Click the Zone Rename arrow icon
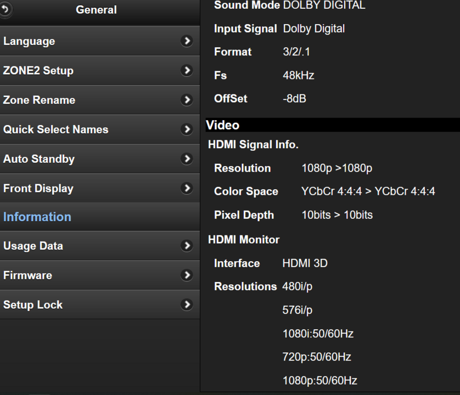Image resolution: width=460 pixels, height=395 pixels. click(x=187, y=100)
